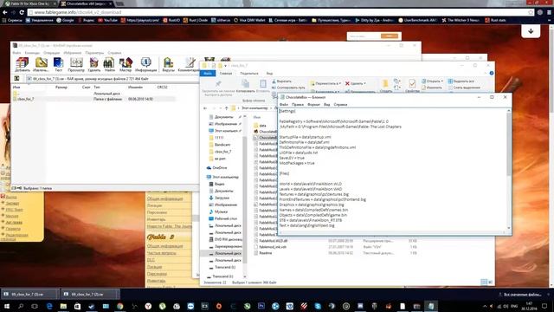This screenshot has height=312, width=554.
Task: Click the Paste (Вставить) icon in Explorer ribbon
Action: pyautogui.click(x=263, y=84)
